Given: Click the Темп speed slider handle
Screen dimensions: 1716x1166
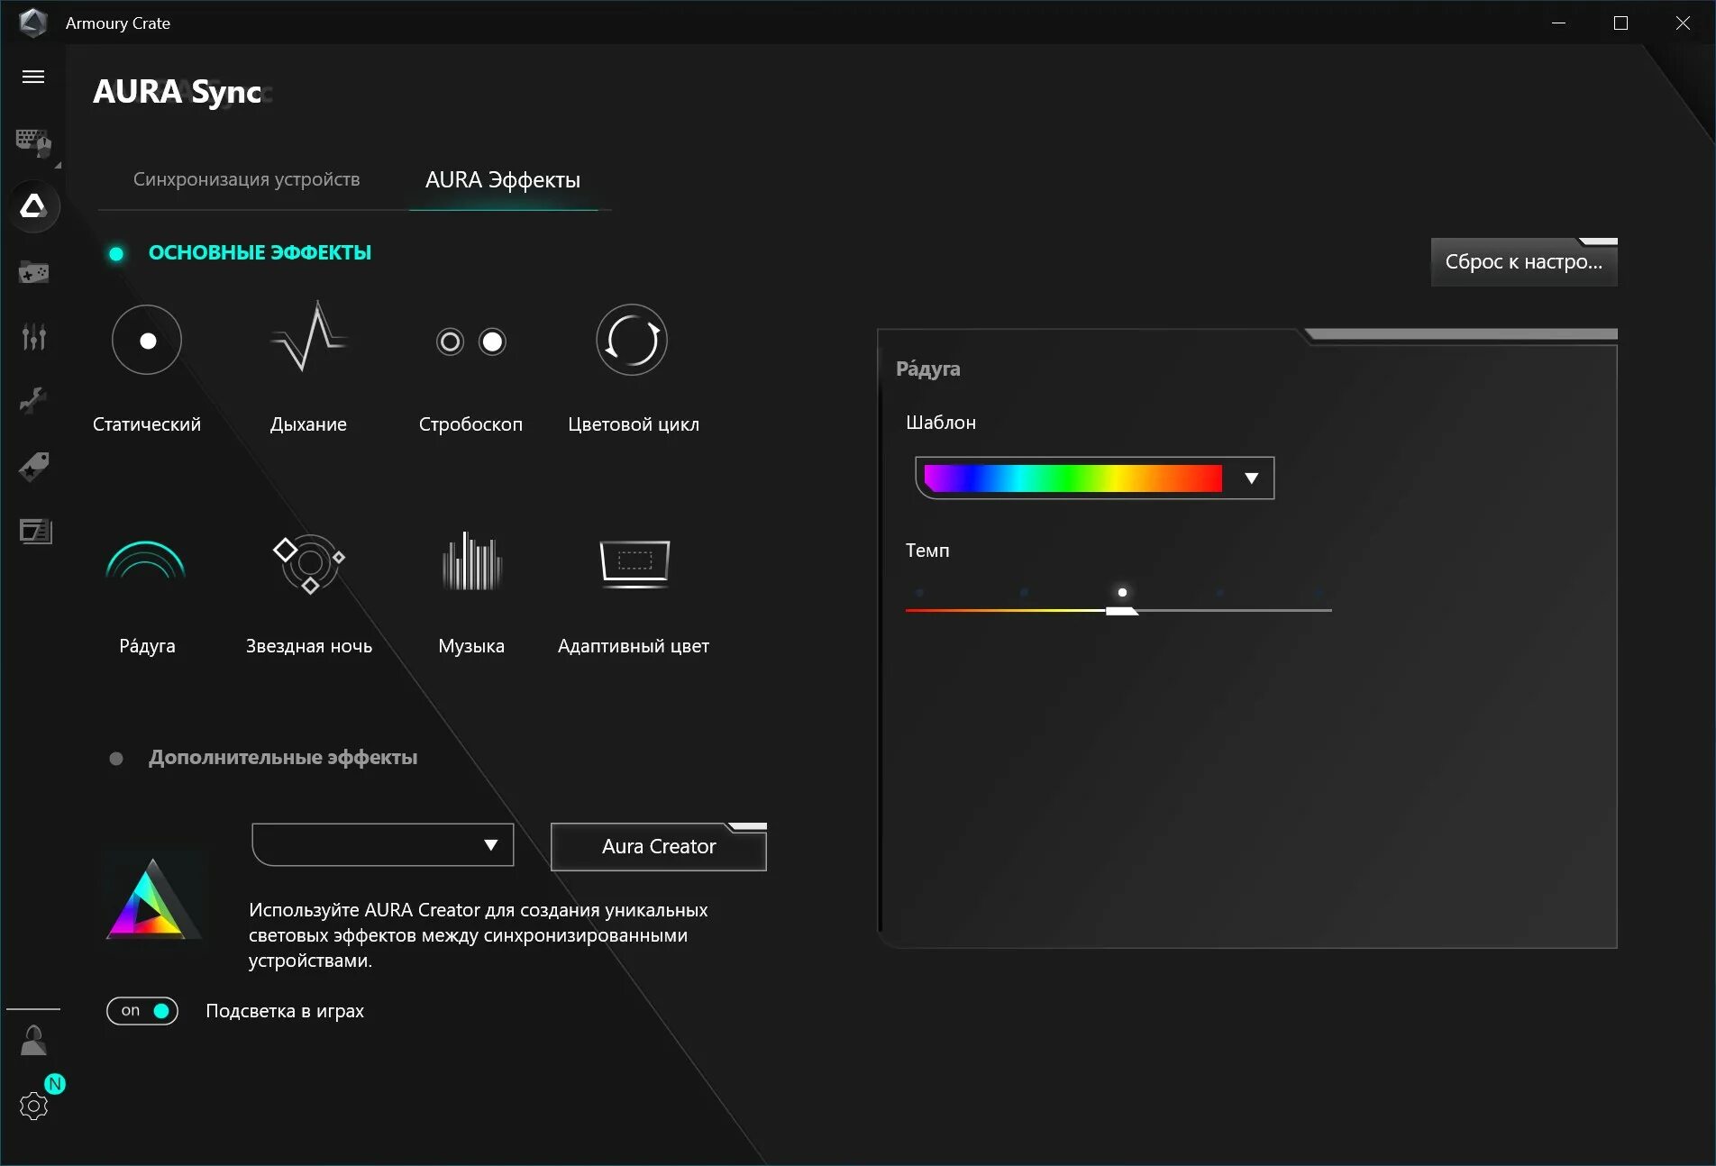Looking at the screenshot, I should pos(1122,611).
